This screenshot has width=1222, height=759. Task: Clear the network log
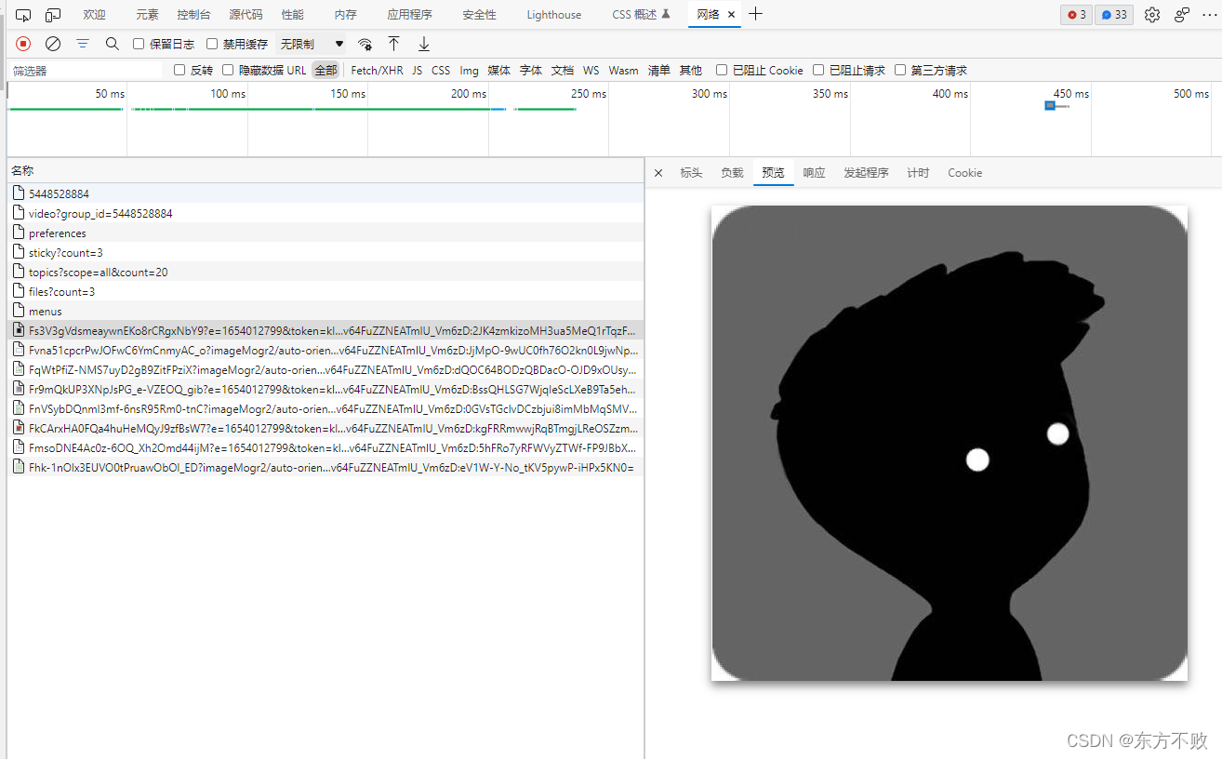[53, 44]
